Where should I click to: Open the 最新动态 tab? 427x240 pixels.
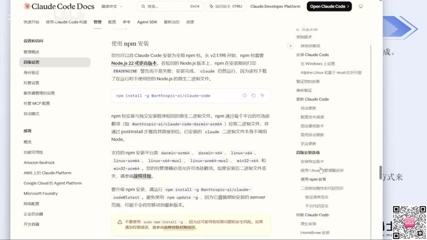171,22
